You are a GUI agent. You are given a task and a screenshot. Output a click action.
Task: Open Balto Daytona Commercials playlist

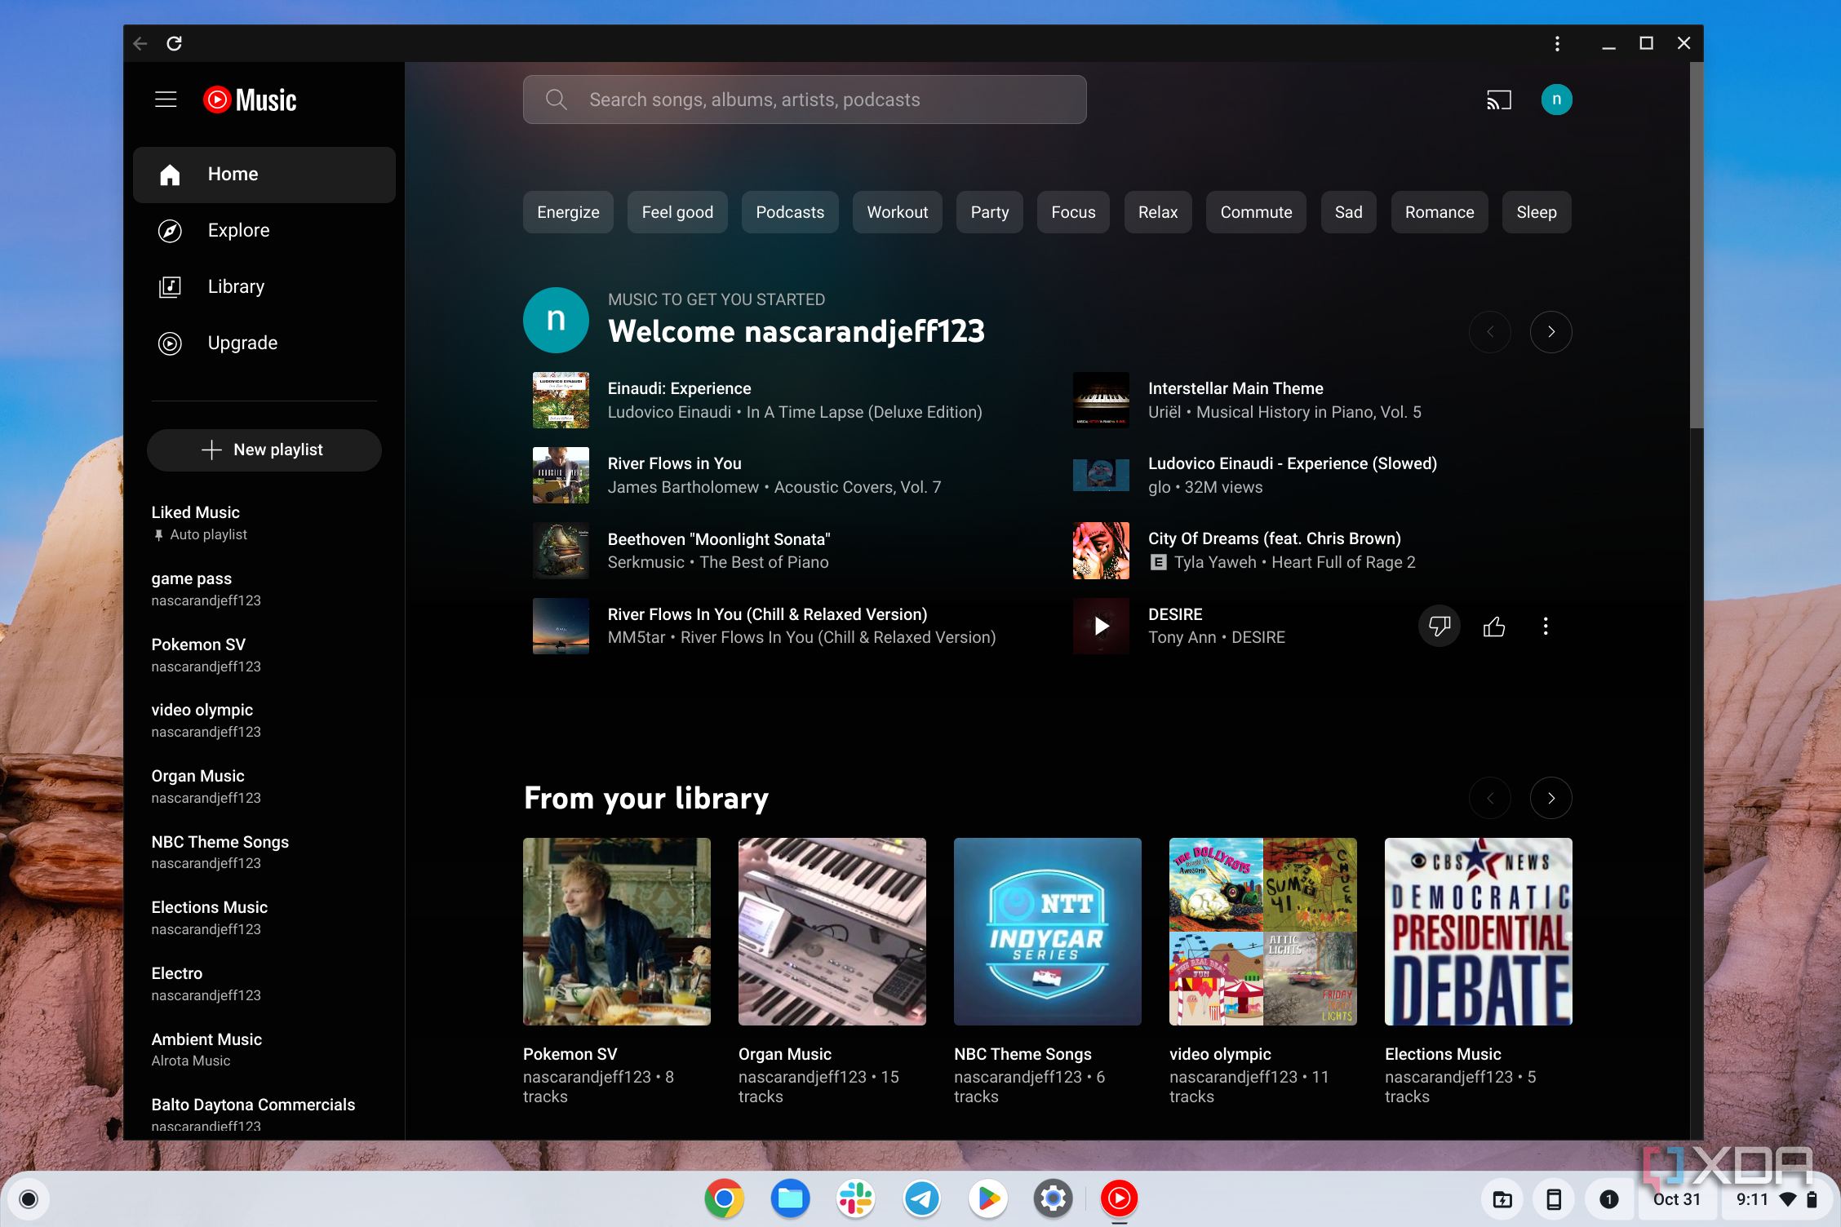pyautogui.click(x=264, y=1114)
